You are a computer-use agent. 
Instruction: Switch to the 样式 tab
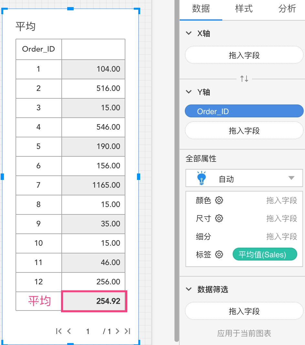coord(244,9)
